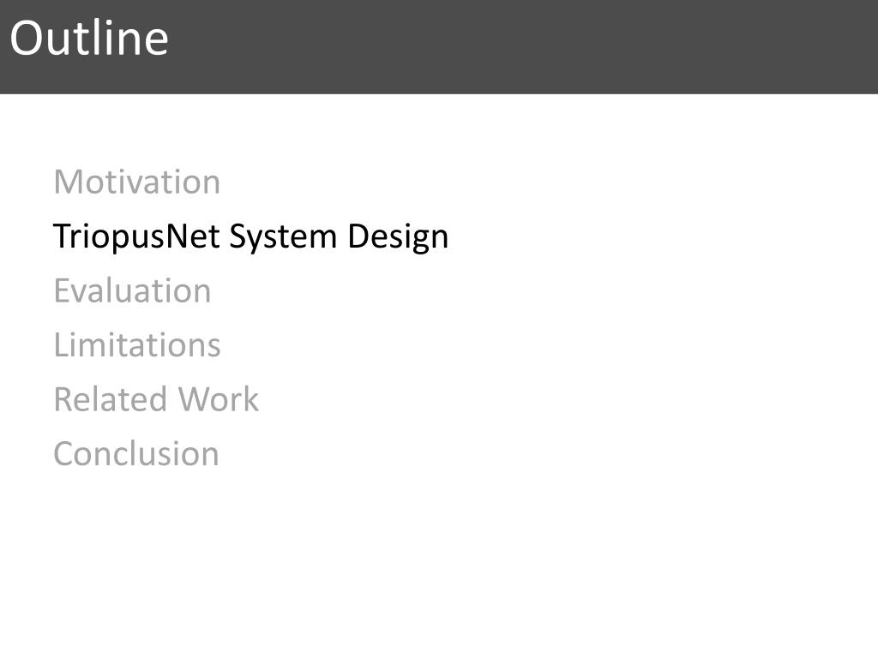This screenshot has width=878, height=658.
Task: Select the highlighted TriopusNet System Design line
Action: pyautogui.click(x=250, y=236)
